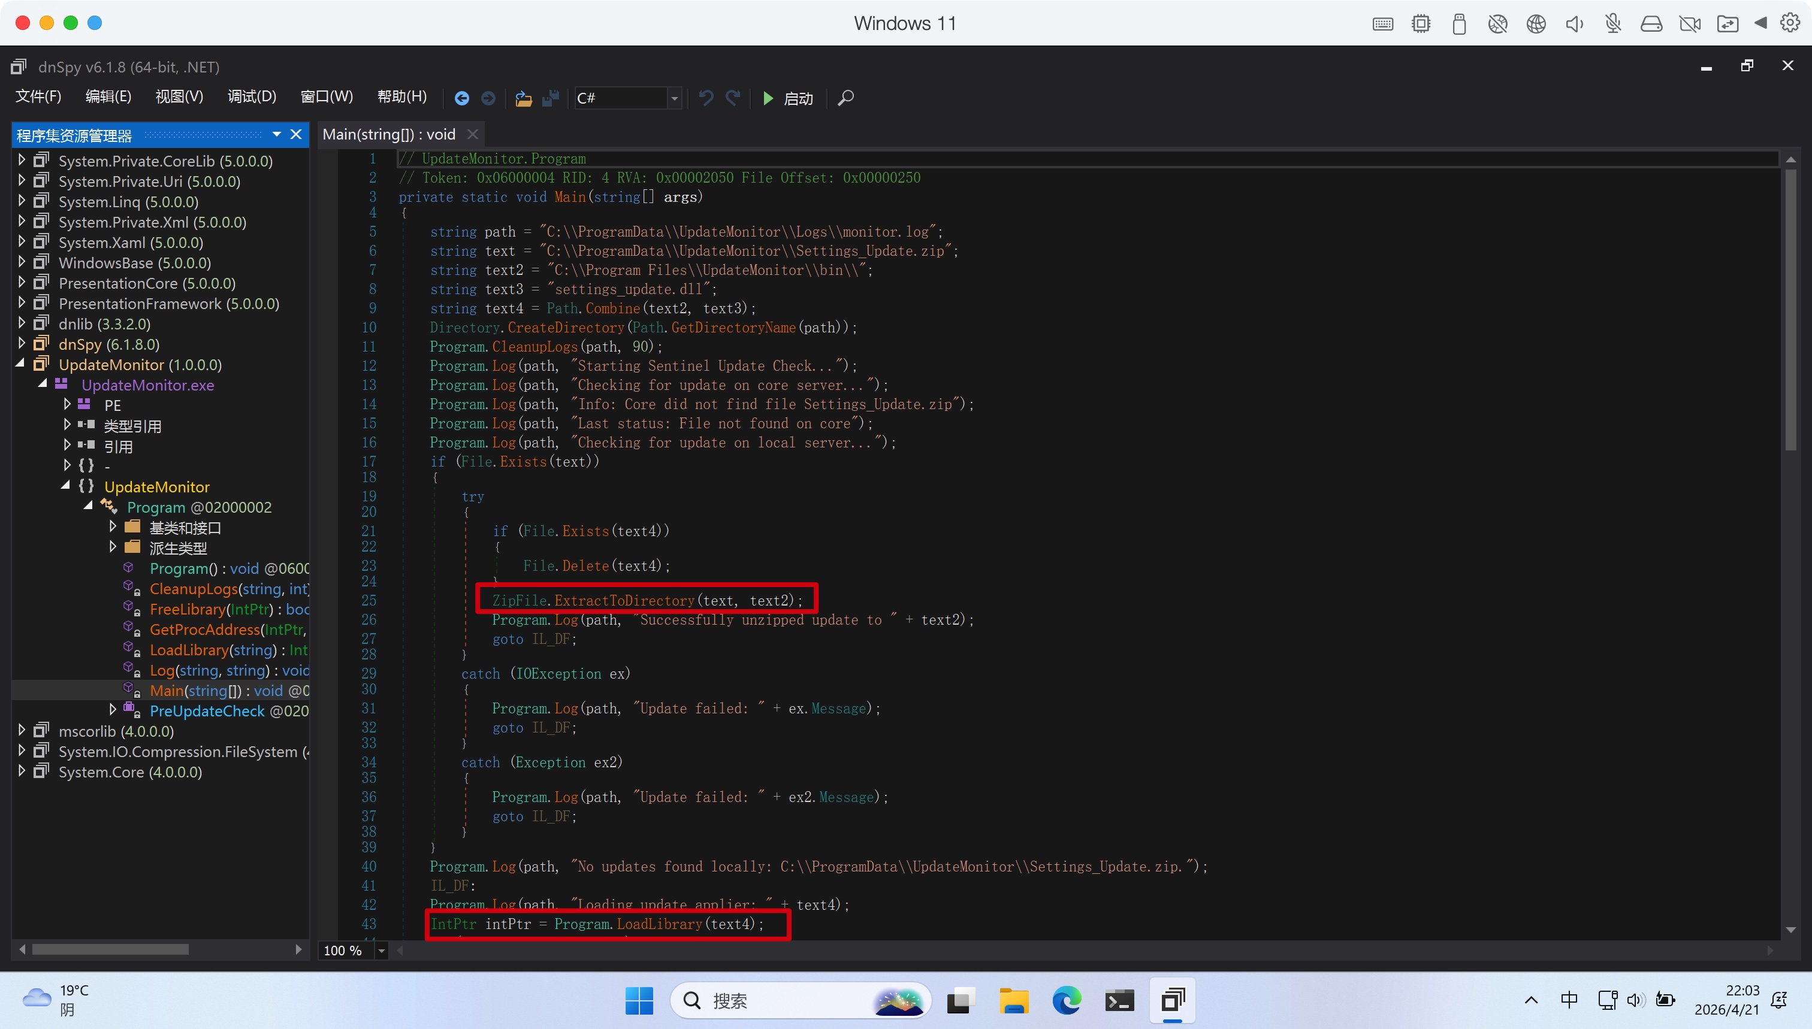Click the 启动 start button label

(799, 99)
